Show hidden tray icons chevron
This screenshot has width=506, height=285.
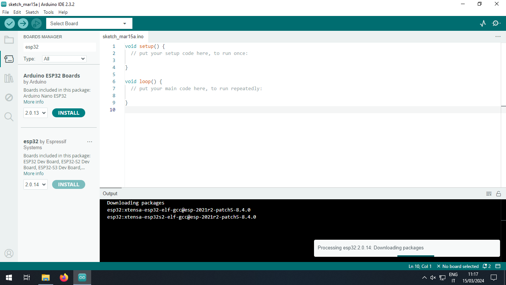[424, 278]
